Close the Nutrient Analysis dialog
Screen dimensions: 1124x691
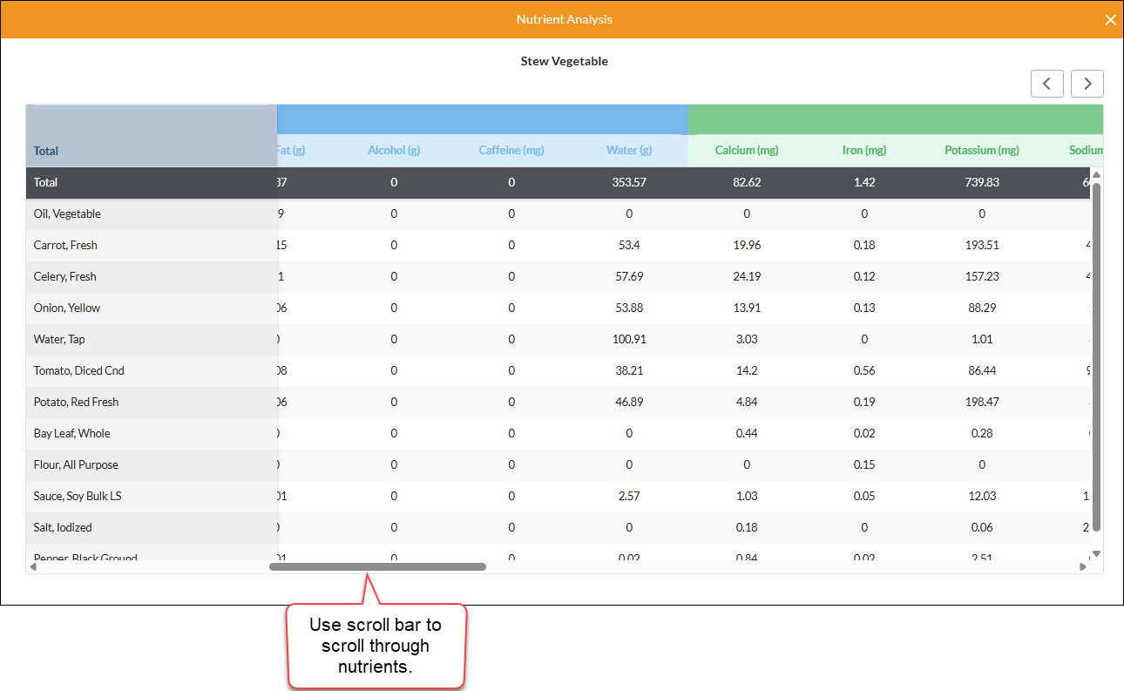point(1110,20)
